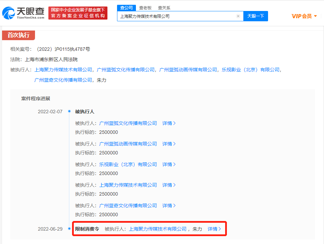Open 广州蓝弧动画传媒有限公司 link in case timeline
Image resolution: width=324 pixels, height=244 pixels.
(128, 144)
